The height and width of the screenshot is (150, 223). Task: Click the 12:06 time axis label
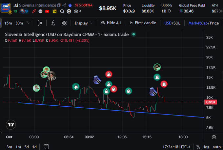pos(122,137)
